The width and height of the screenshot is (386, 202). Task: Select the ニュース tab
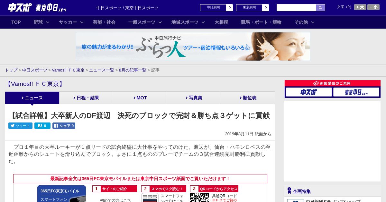pyautogui.click(x=32, y=98)
